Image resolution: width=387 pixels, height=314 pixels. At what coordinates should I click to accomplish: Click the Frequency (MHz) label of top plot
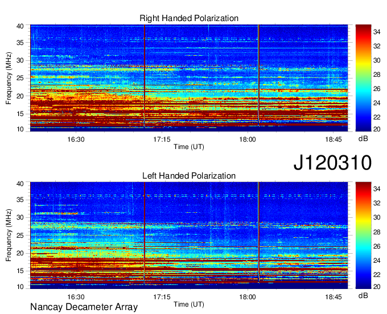[9, 78]
